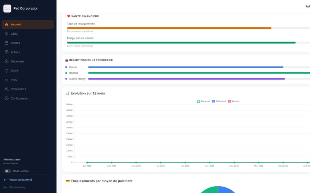Click the credit card icon by Encaissements
The height and width of the screenshot is (193, 310).
[68, 181]
